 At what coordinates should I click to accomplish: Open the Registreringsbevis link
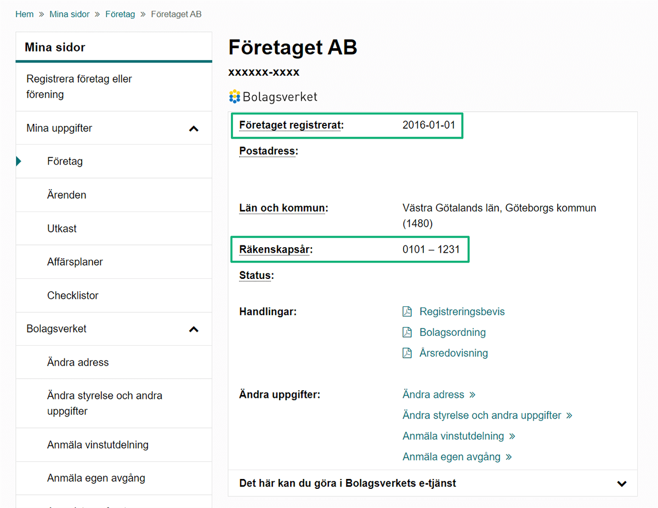(462, 311)
